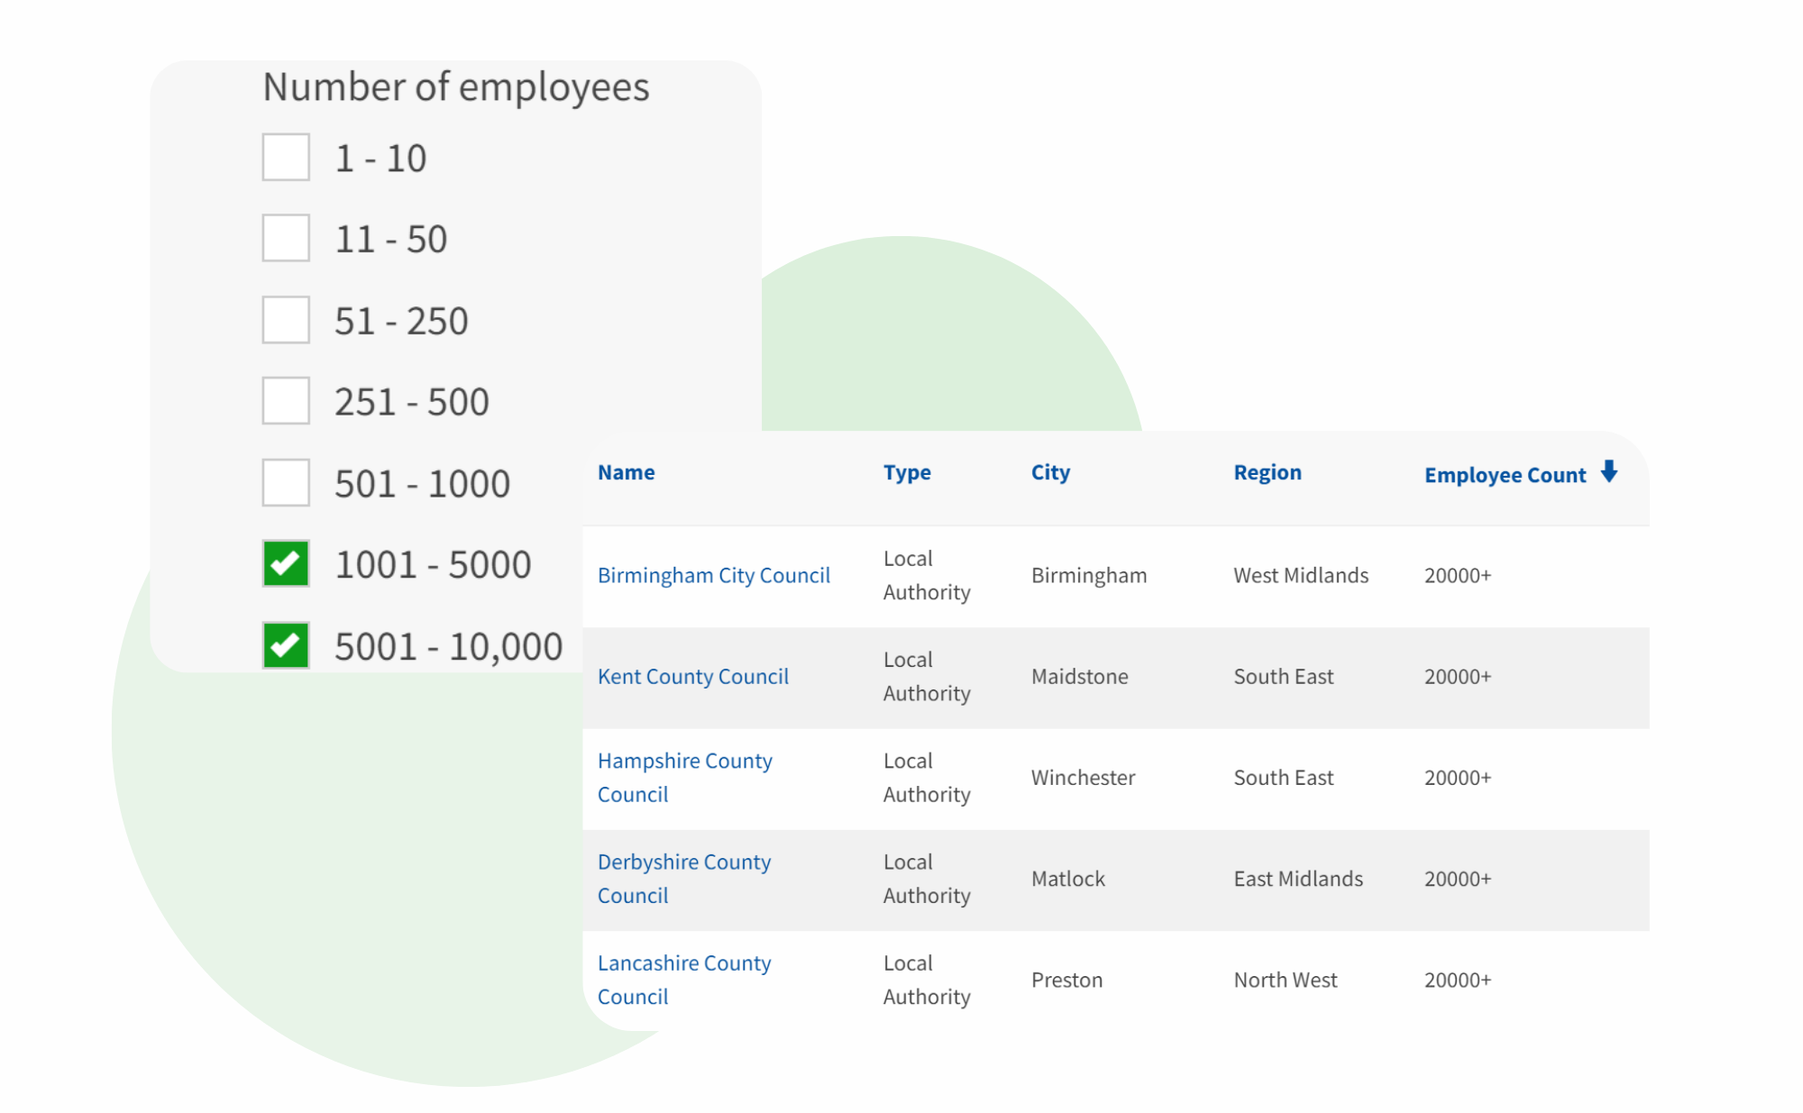Click the North West region cell

(1286, 980)
